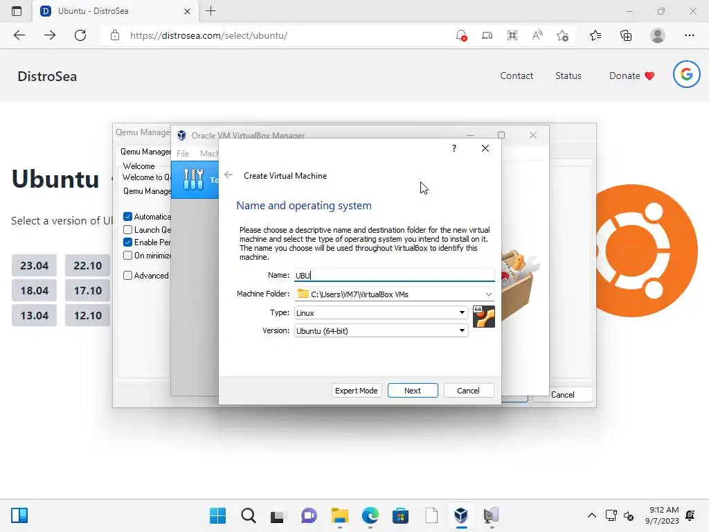
Task: Click the Donate link
Action: (631, 76)
